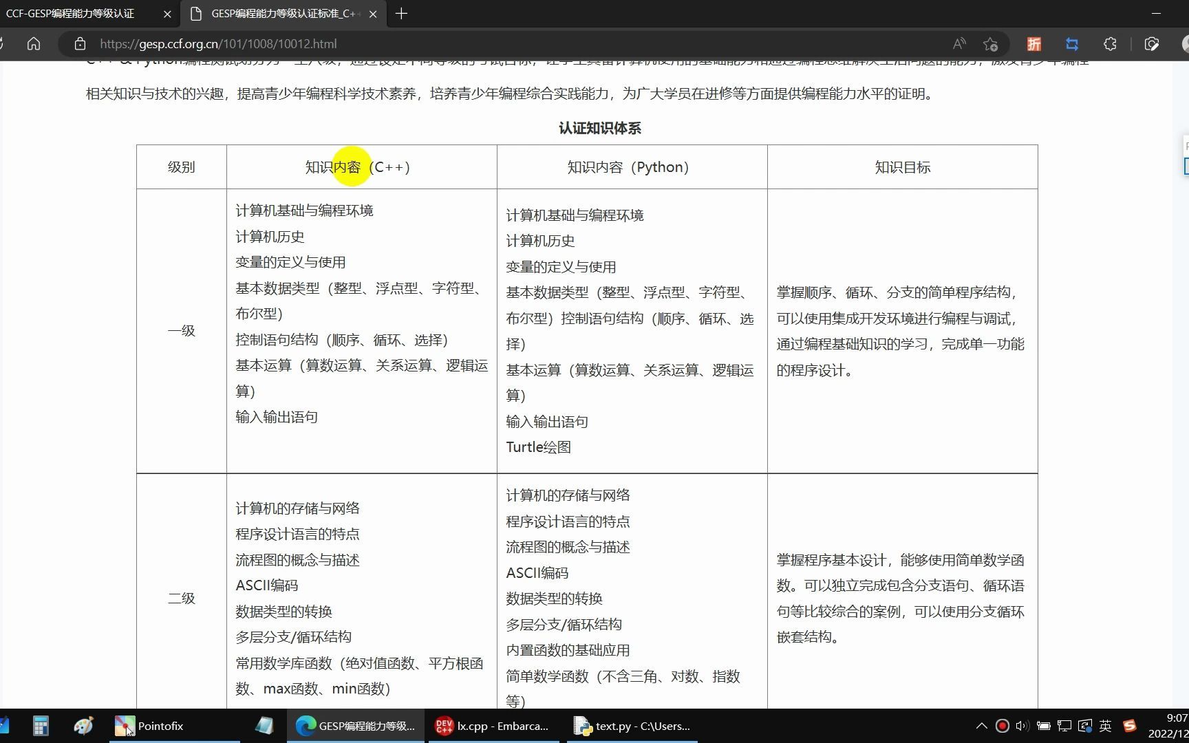Image resolution: width=1189 pixels, height=743 pixels.
Task: Click 计算机历史 in the C++ column
Action: coord(270,237)
